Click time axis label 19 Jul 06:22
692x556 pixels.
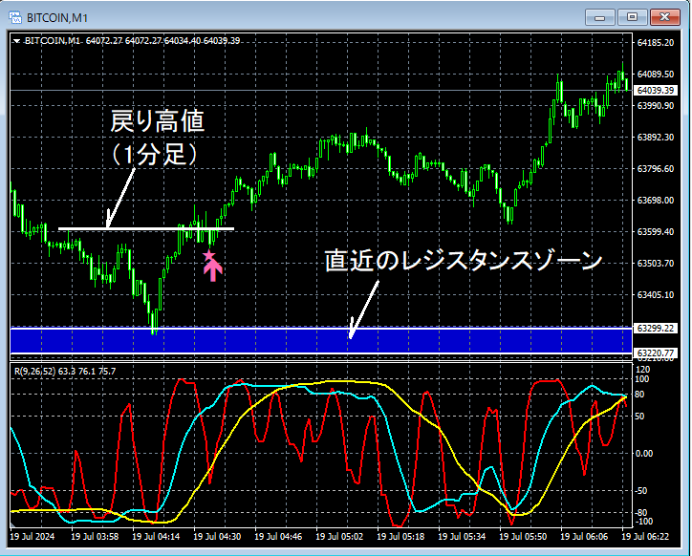coord(645,537)
